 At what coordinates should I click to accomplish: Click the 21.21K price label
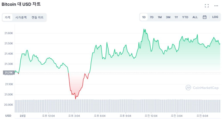click(x=8, y=73)
